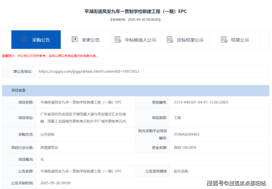Click the icon next to 定标结果公示
Image resolution: width=272 pixels, height=189 pixels.
[x=169, y=40]
